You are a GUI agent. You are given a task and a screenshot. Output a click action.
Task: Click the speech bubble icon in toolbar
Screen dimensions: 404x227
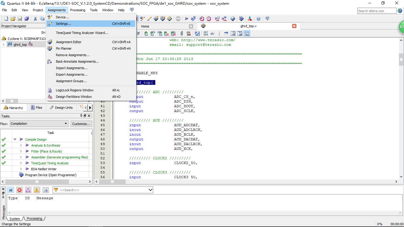tap(267, 19)
